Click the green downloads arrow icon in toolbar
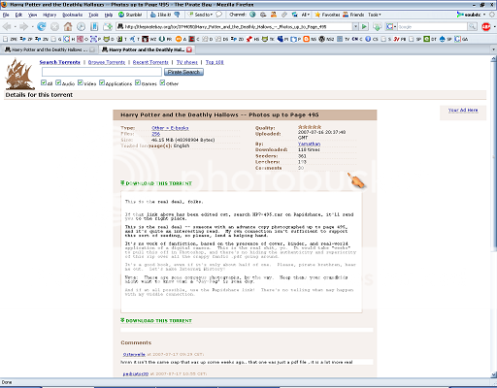This screenshot has height=388, width=497. click(x=377, y=26)
